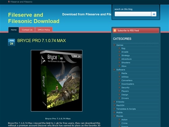Open the Media category link
Screen dimensions: 169x127
pyautogui.click(x=124, y=73)
